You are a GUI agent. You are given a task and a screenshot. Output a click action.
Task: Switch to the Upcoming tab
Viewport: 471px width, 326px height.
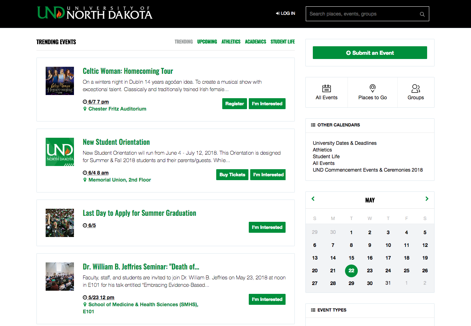coord(207,42)
